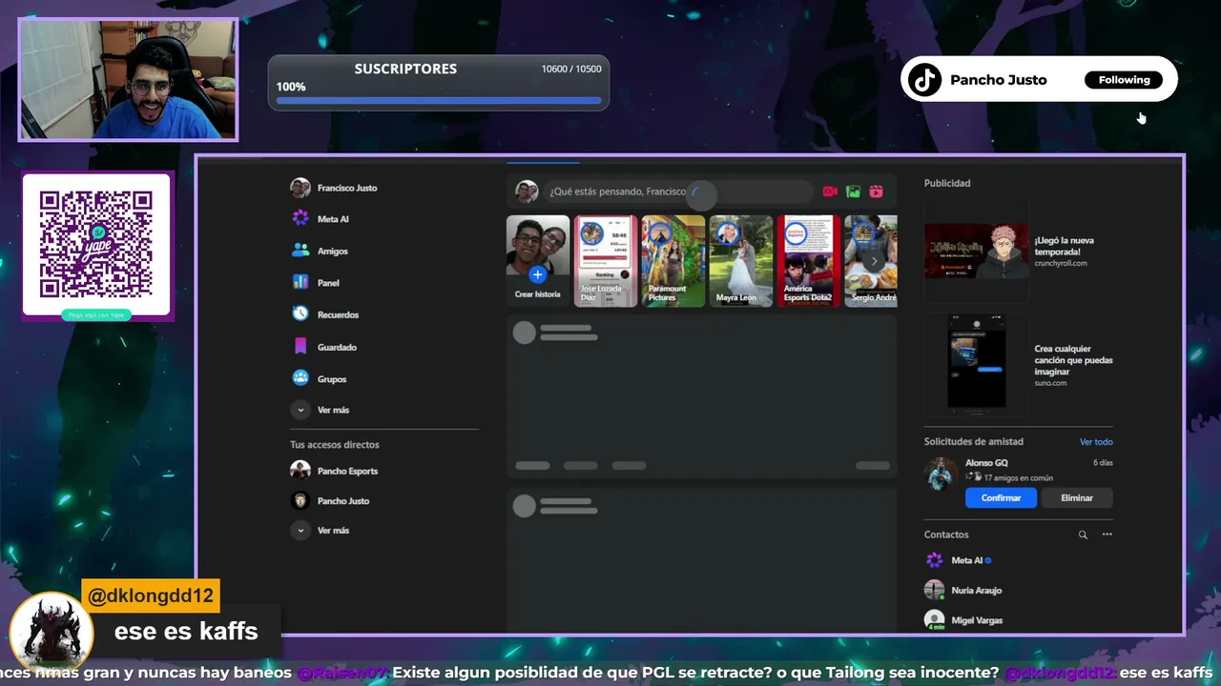1221x686 pixels.
Task: Create a new story with Crear historia
Action: (x=538, y=261)
